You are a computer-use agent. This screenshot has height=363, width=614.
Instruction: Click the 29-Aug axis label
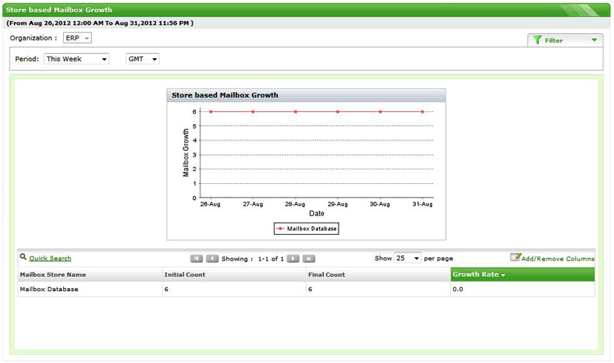(338, 204)
